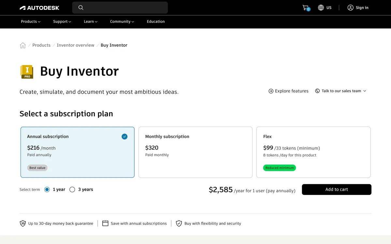The height and width of the screenshot is (244, 391).
Task: Click the Best value badge
Action: click(37, 168)
